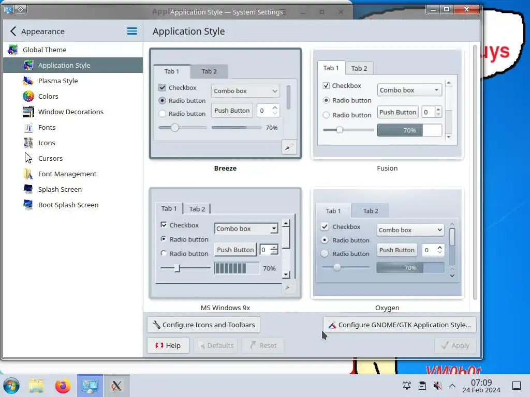The width and height of the screenshot is (530, 397).
Task: Click the spin box in Oxygen preview
Action: coord(433,250)
